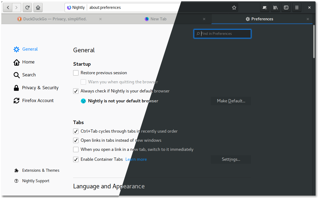This screenshot has width=318, height=198.
Task: Uncheck Always check if Nightly is default
Action: coord(76,91)
